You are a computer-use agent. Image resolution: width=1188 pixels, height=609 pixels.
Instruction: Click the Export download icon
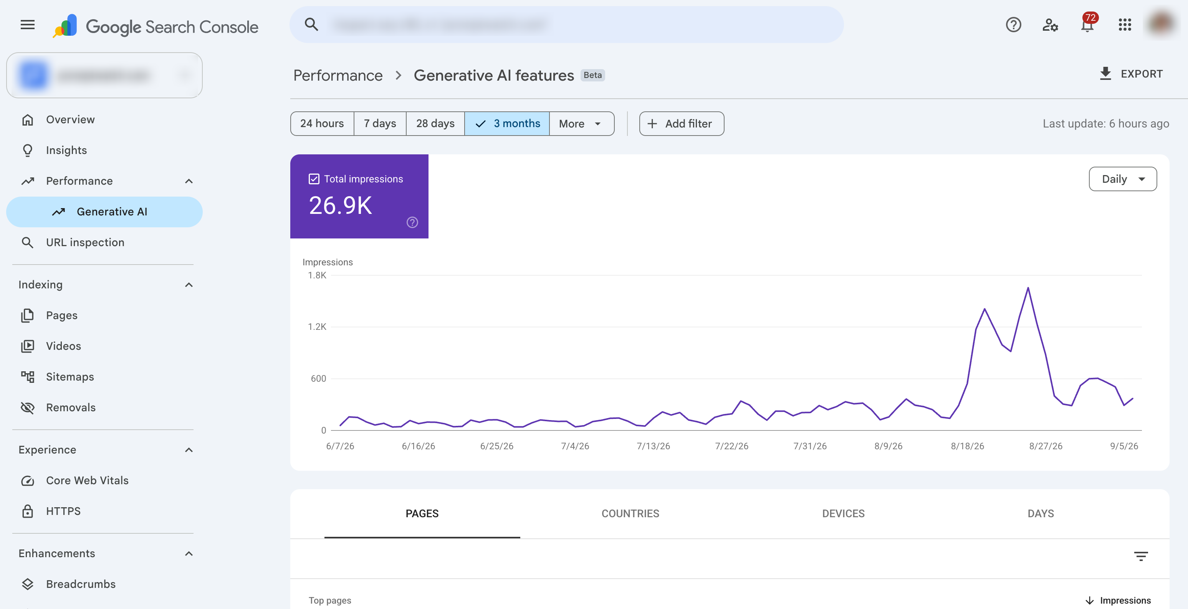[x=1105, y=74]
